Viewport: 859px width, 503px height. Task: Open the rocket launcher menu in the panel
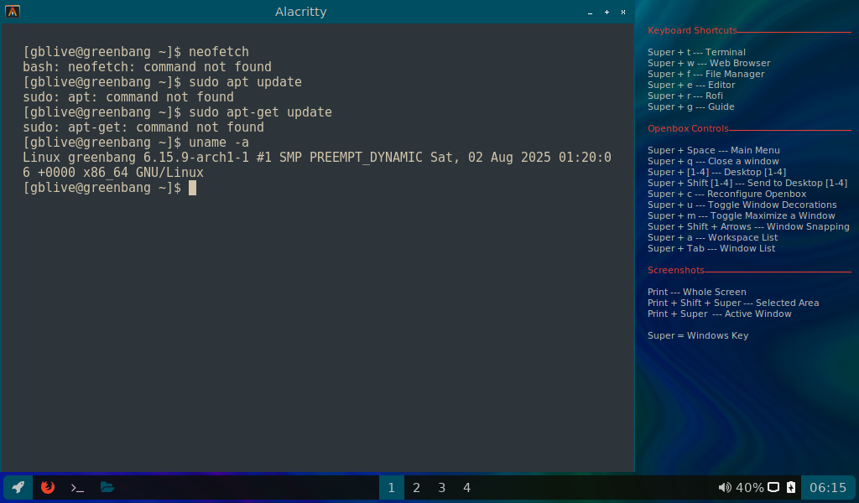[x=18, y=487]
